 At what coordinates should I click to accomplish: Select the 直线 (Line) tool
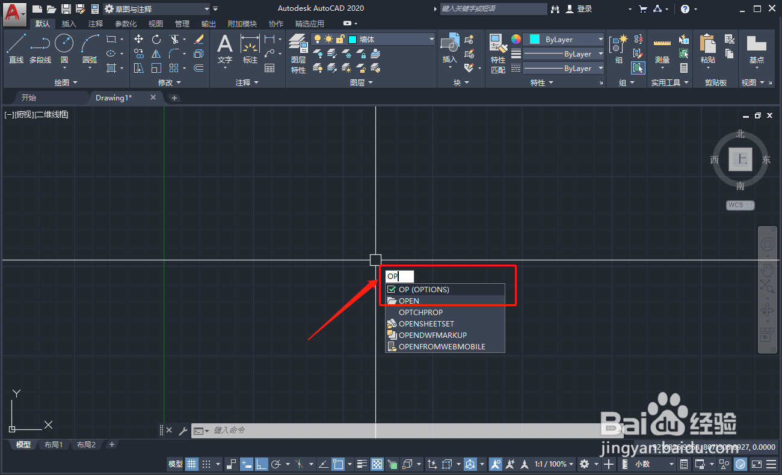(x=16, y=48)
